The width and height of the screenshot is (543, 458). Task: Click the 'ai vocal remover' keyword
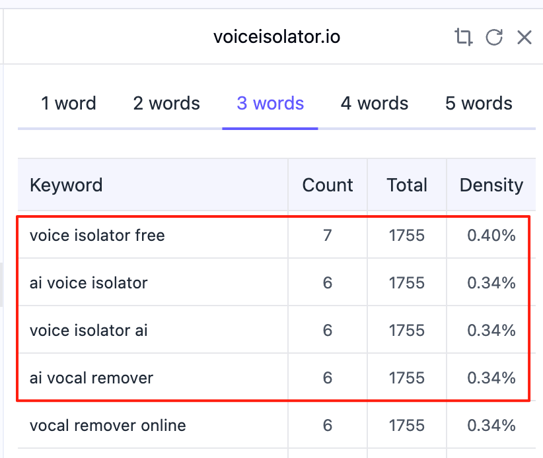pyautogui.click(x=91, y=377)
